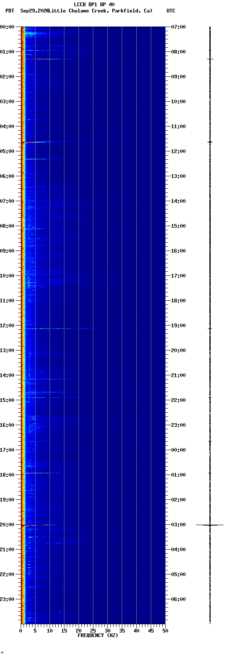Select '12:00' on the UTC time axis
This screenshot has height=657, width=228.
pos(178,151)
